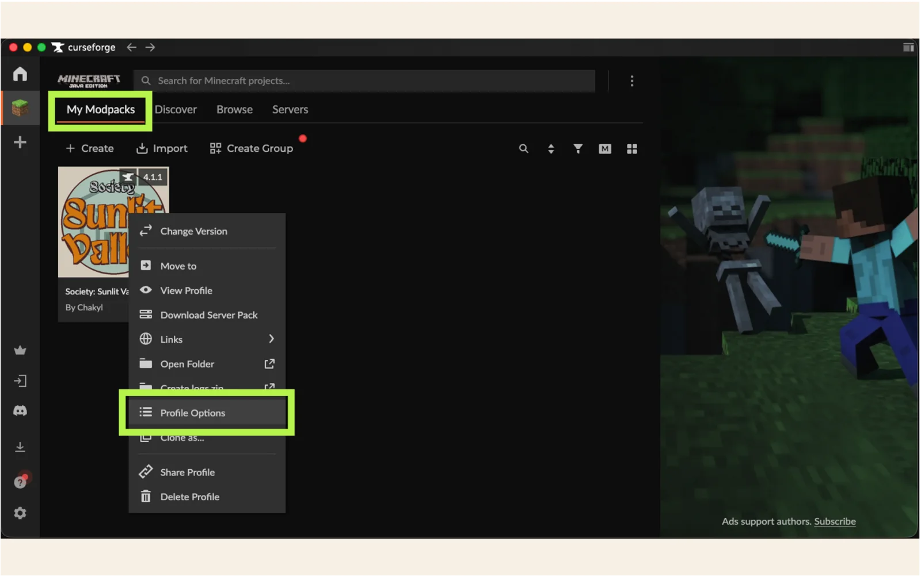921x576 pixels.
Task: Click the M icon in the toolbar
Action: (605, 149)
